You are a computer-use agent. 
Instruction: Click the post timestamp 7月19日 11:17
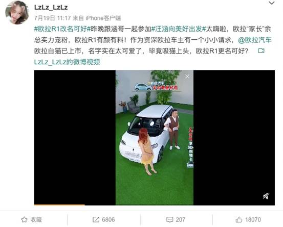52,18
